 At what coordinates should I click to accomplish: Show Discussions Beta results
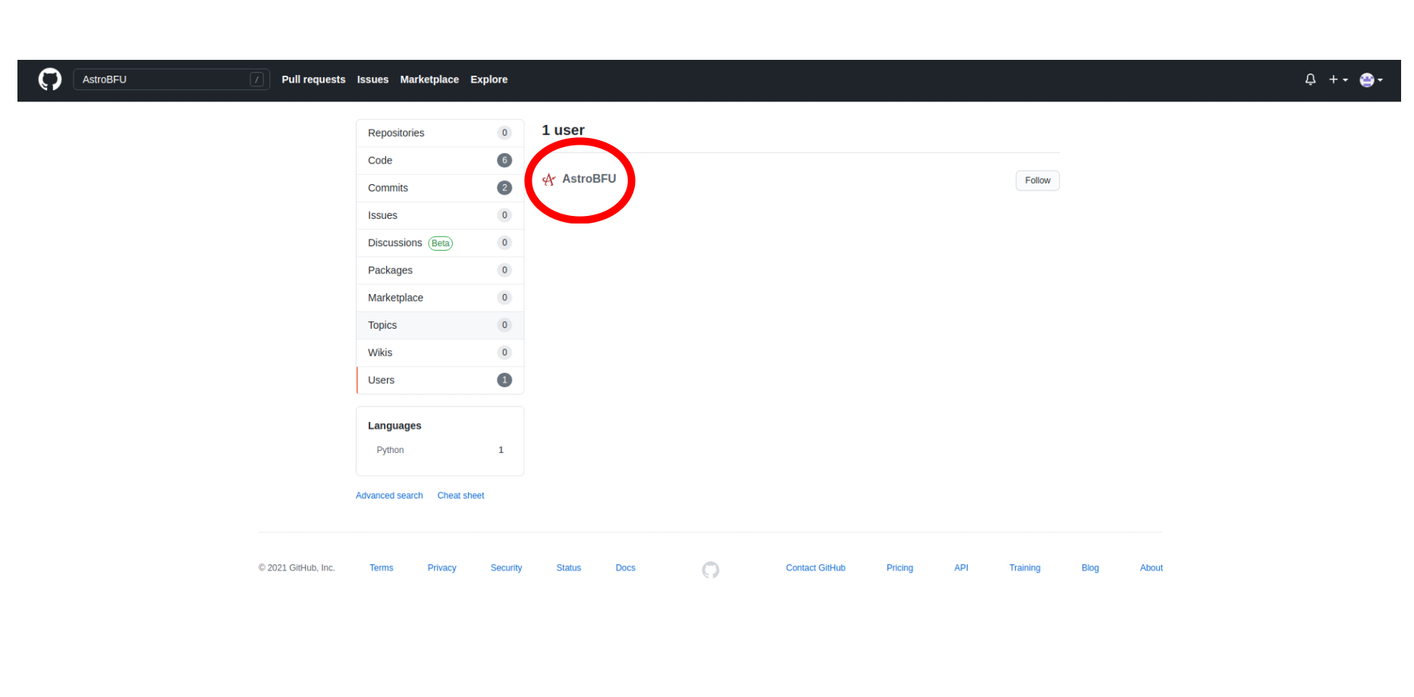[x=440, y=243]
